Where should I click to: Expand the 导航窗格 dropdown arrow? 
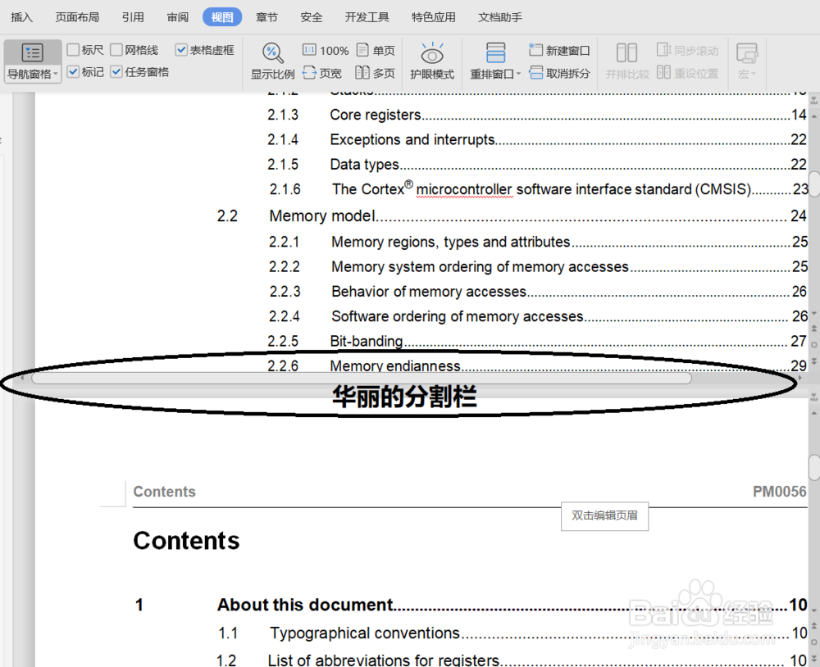coord(56,75)
